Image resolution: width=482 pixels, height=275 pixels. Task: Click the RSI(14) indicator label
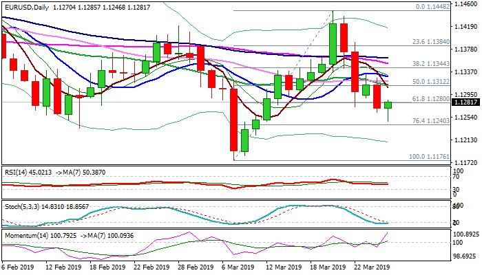(17, 171)
